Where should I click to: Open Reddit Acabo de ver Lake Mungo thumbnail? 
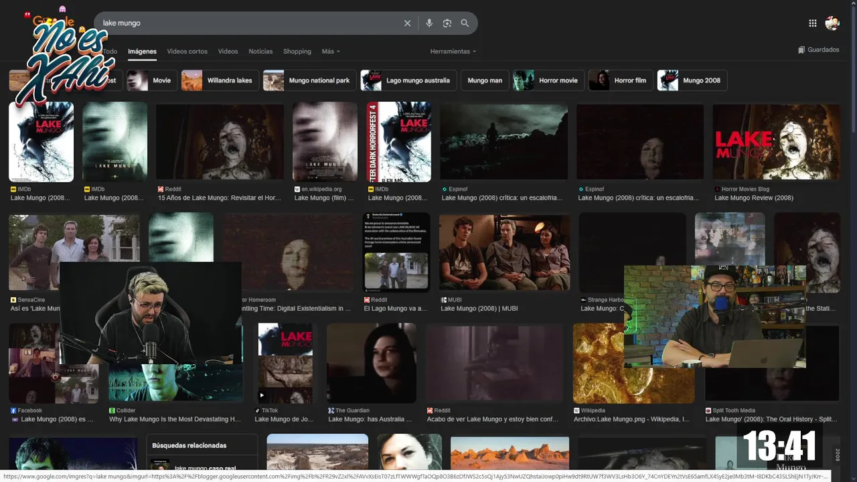click(495, 364)
